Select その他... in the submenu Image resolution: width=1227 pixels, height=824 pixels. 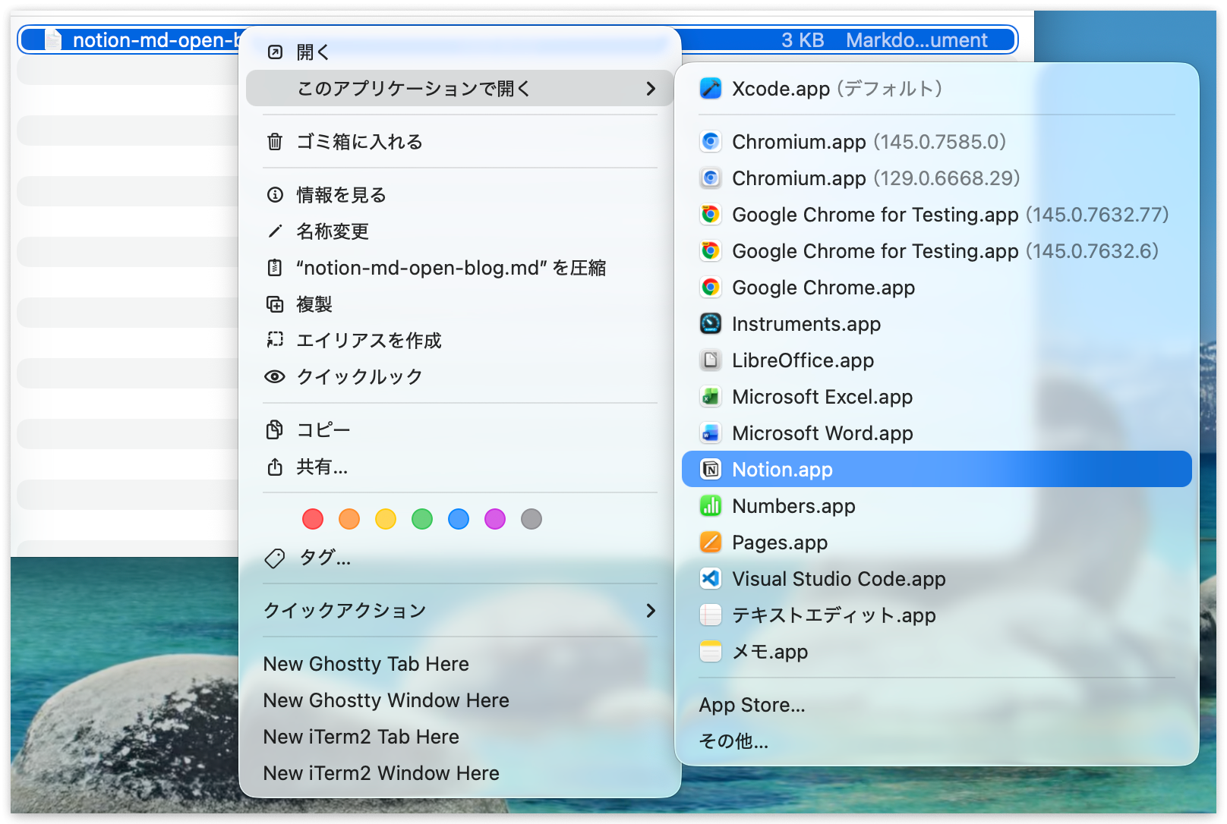937,741
